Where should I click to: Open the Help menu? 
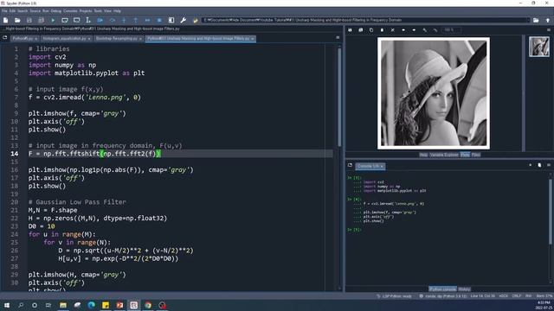point(118,11)
